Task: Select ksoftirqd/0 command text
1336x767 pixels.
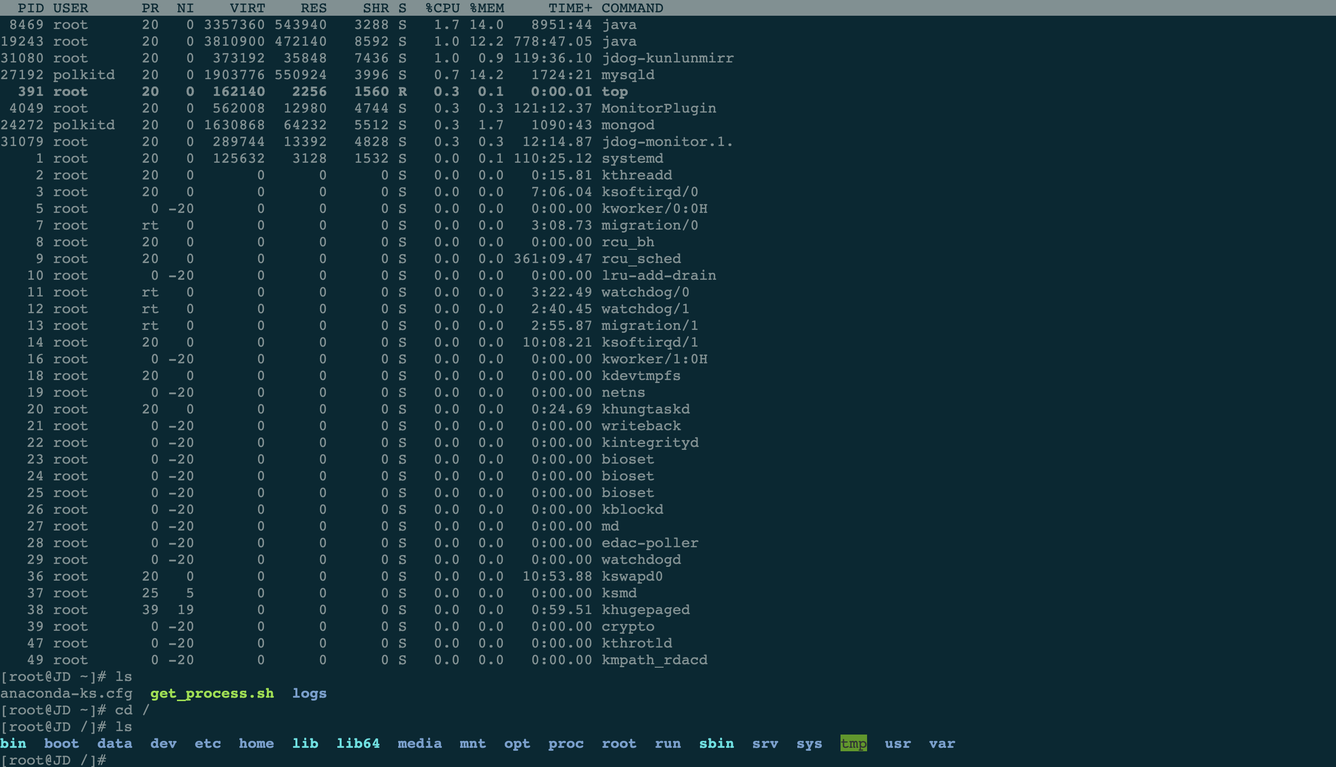Action: pos(650,192)
